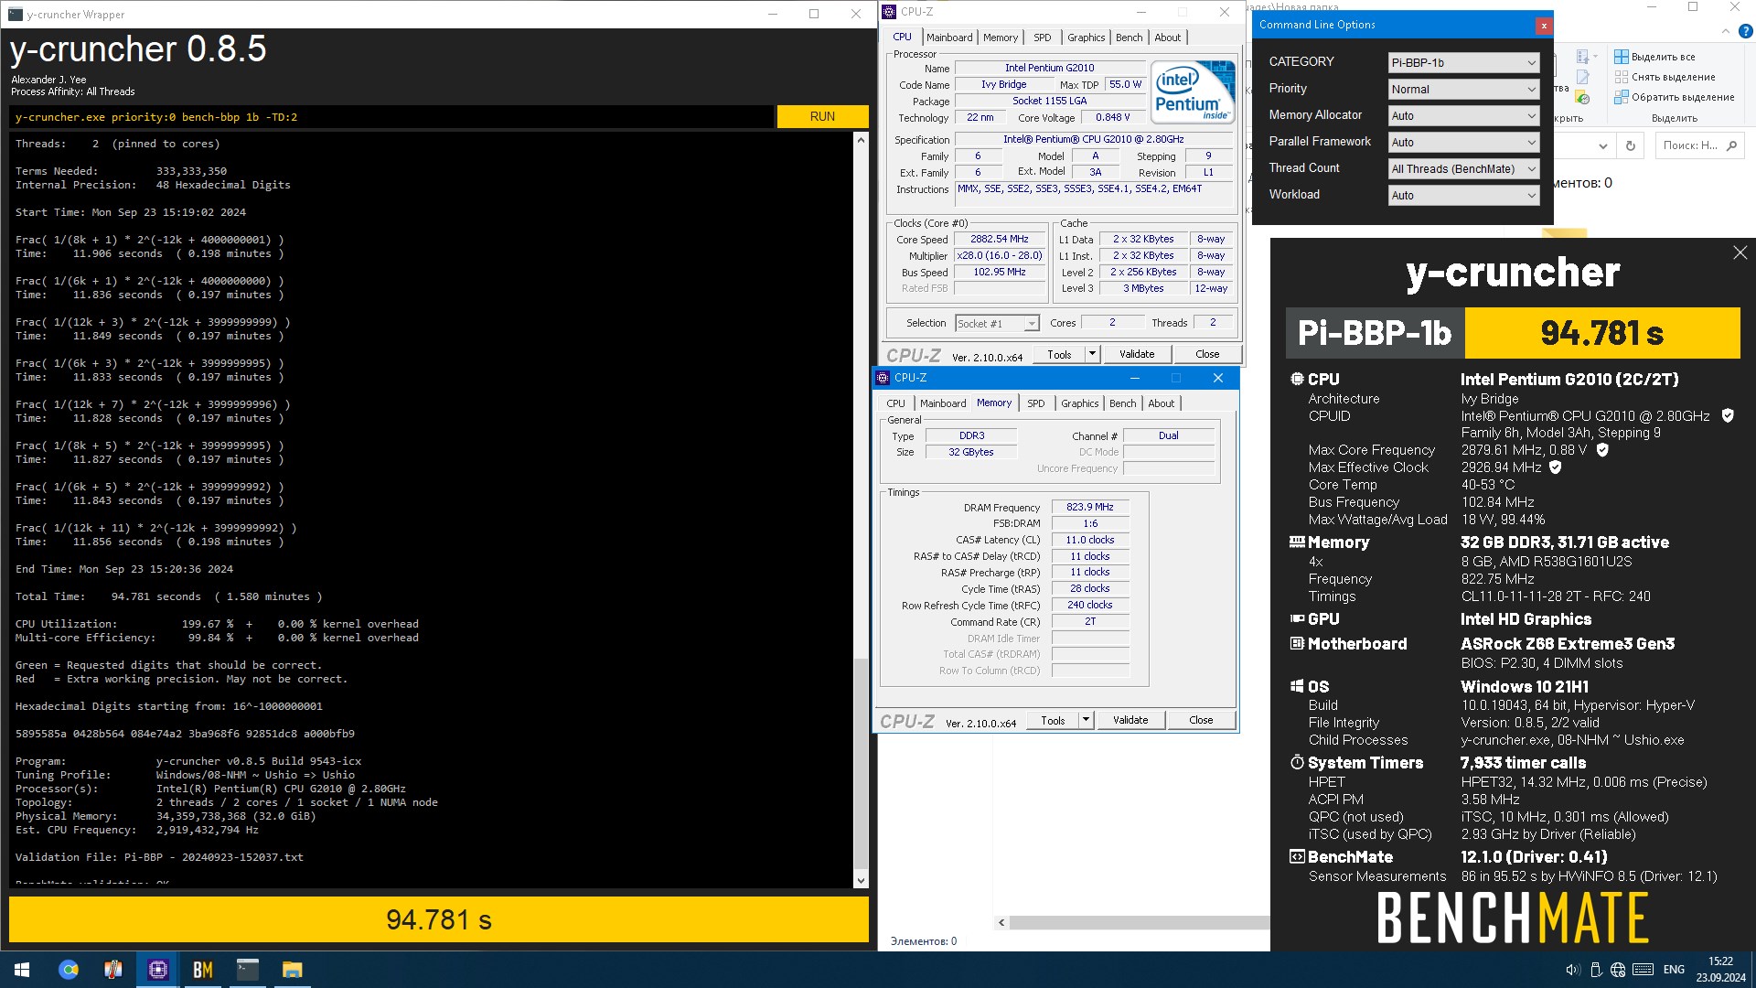Click the BenchMate section icon in results
Screen dimensions: 1756x988
click(1297, 856)
